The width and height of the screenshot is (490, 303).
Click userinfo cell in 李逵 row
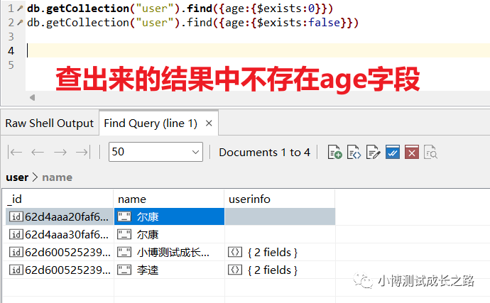(280, 270)
